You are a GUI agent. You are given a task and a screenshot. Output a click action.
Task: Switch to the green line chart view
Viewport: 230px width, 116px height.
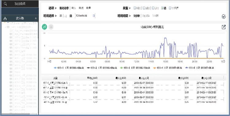point(44,27)
